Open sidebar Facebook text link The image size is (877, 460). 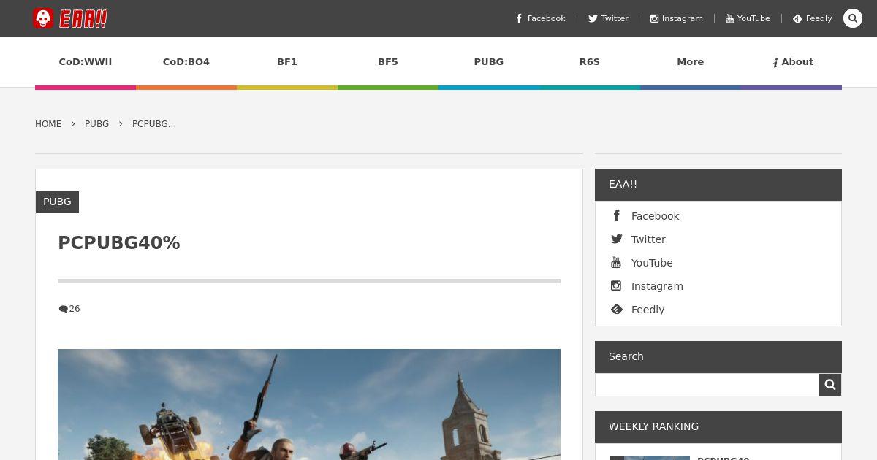point(655,216)
